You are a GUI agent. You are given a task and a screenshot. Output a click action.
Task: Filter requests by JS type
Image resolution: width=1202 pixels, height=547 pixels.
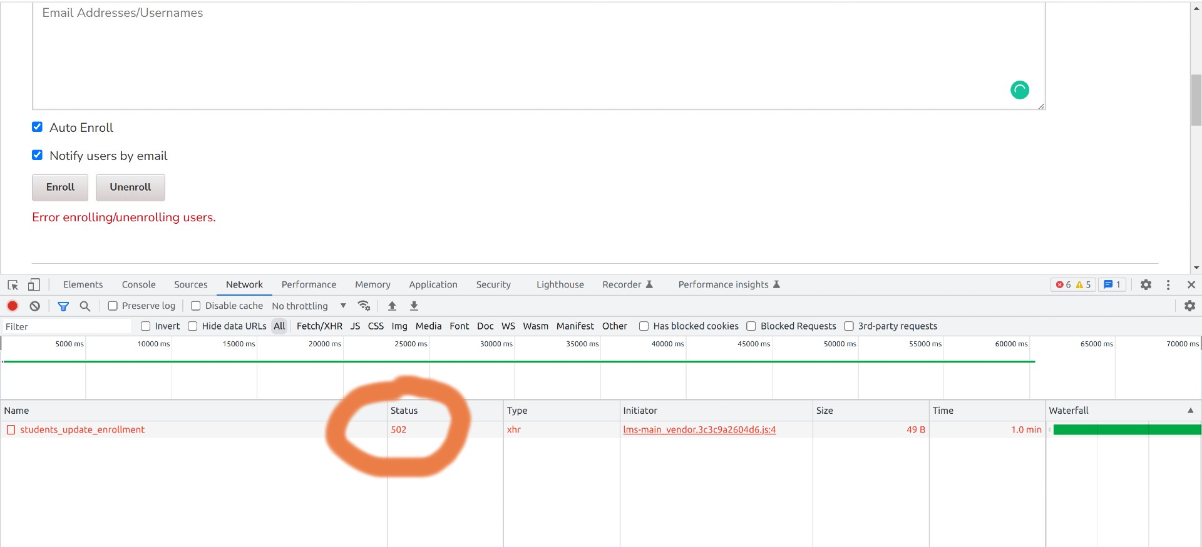355,326
